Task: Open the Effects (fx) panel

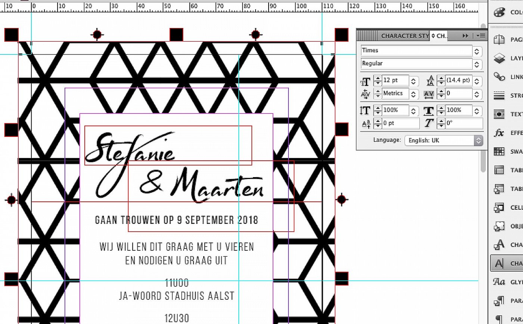Action: point(499,133)
